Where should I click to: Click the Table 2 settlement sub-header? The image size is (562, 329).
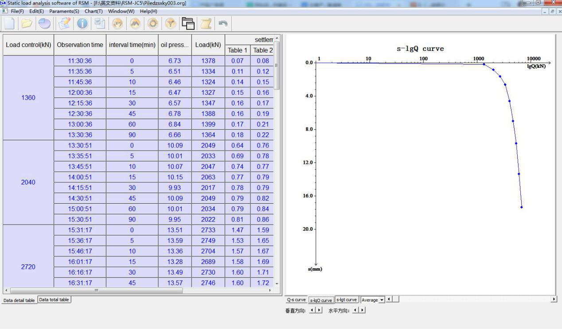263,50
